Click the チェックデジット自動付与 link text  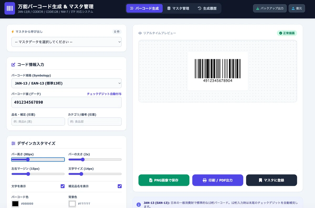[x=104, y=94]
